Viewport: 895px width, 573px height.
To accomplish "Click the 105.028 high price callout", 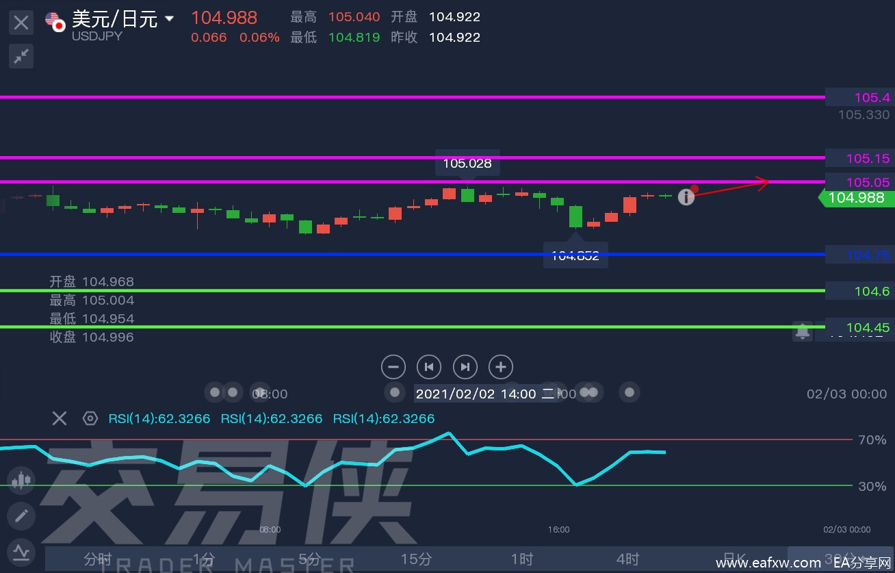I will tap(467, 164).
